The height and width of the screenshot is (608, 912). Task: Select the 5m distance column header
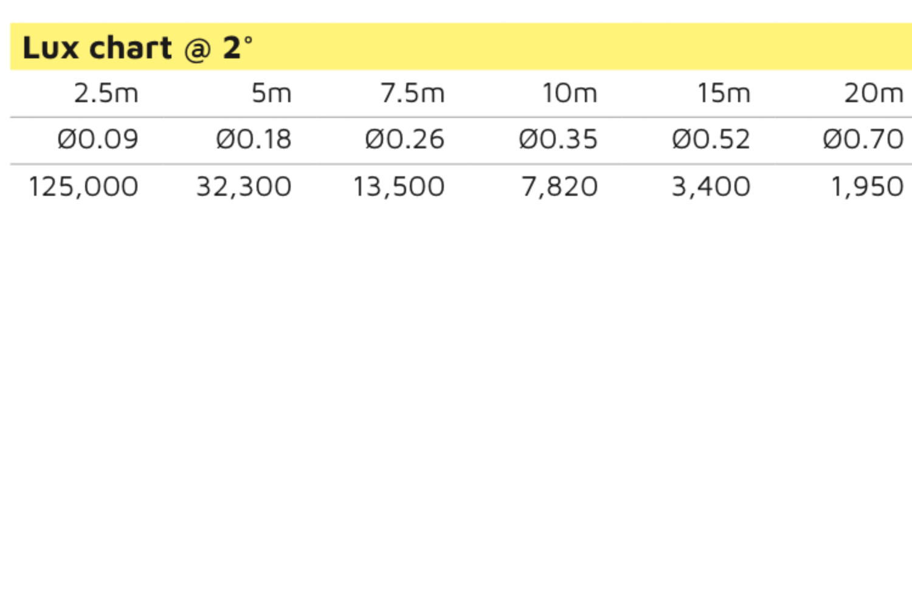271,94
